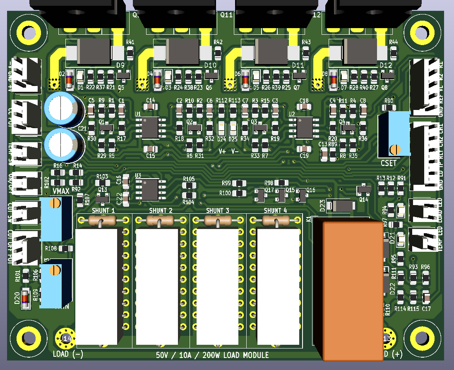Select the 50V / 10A / 200W LOAD MODULE text

[x=212, y=355]
